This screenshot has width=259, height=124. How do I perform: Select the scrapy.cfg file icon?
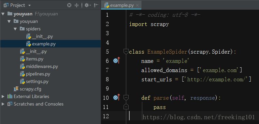click(x=16, y=89)
